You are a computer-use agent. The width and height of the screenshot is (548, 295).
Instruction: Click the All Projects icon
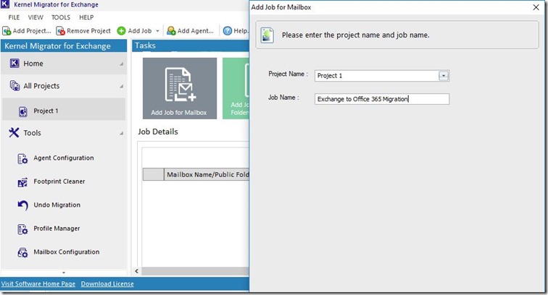[14, 86]
